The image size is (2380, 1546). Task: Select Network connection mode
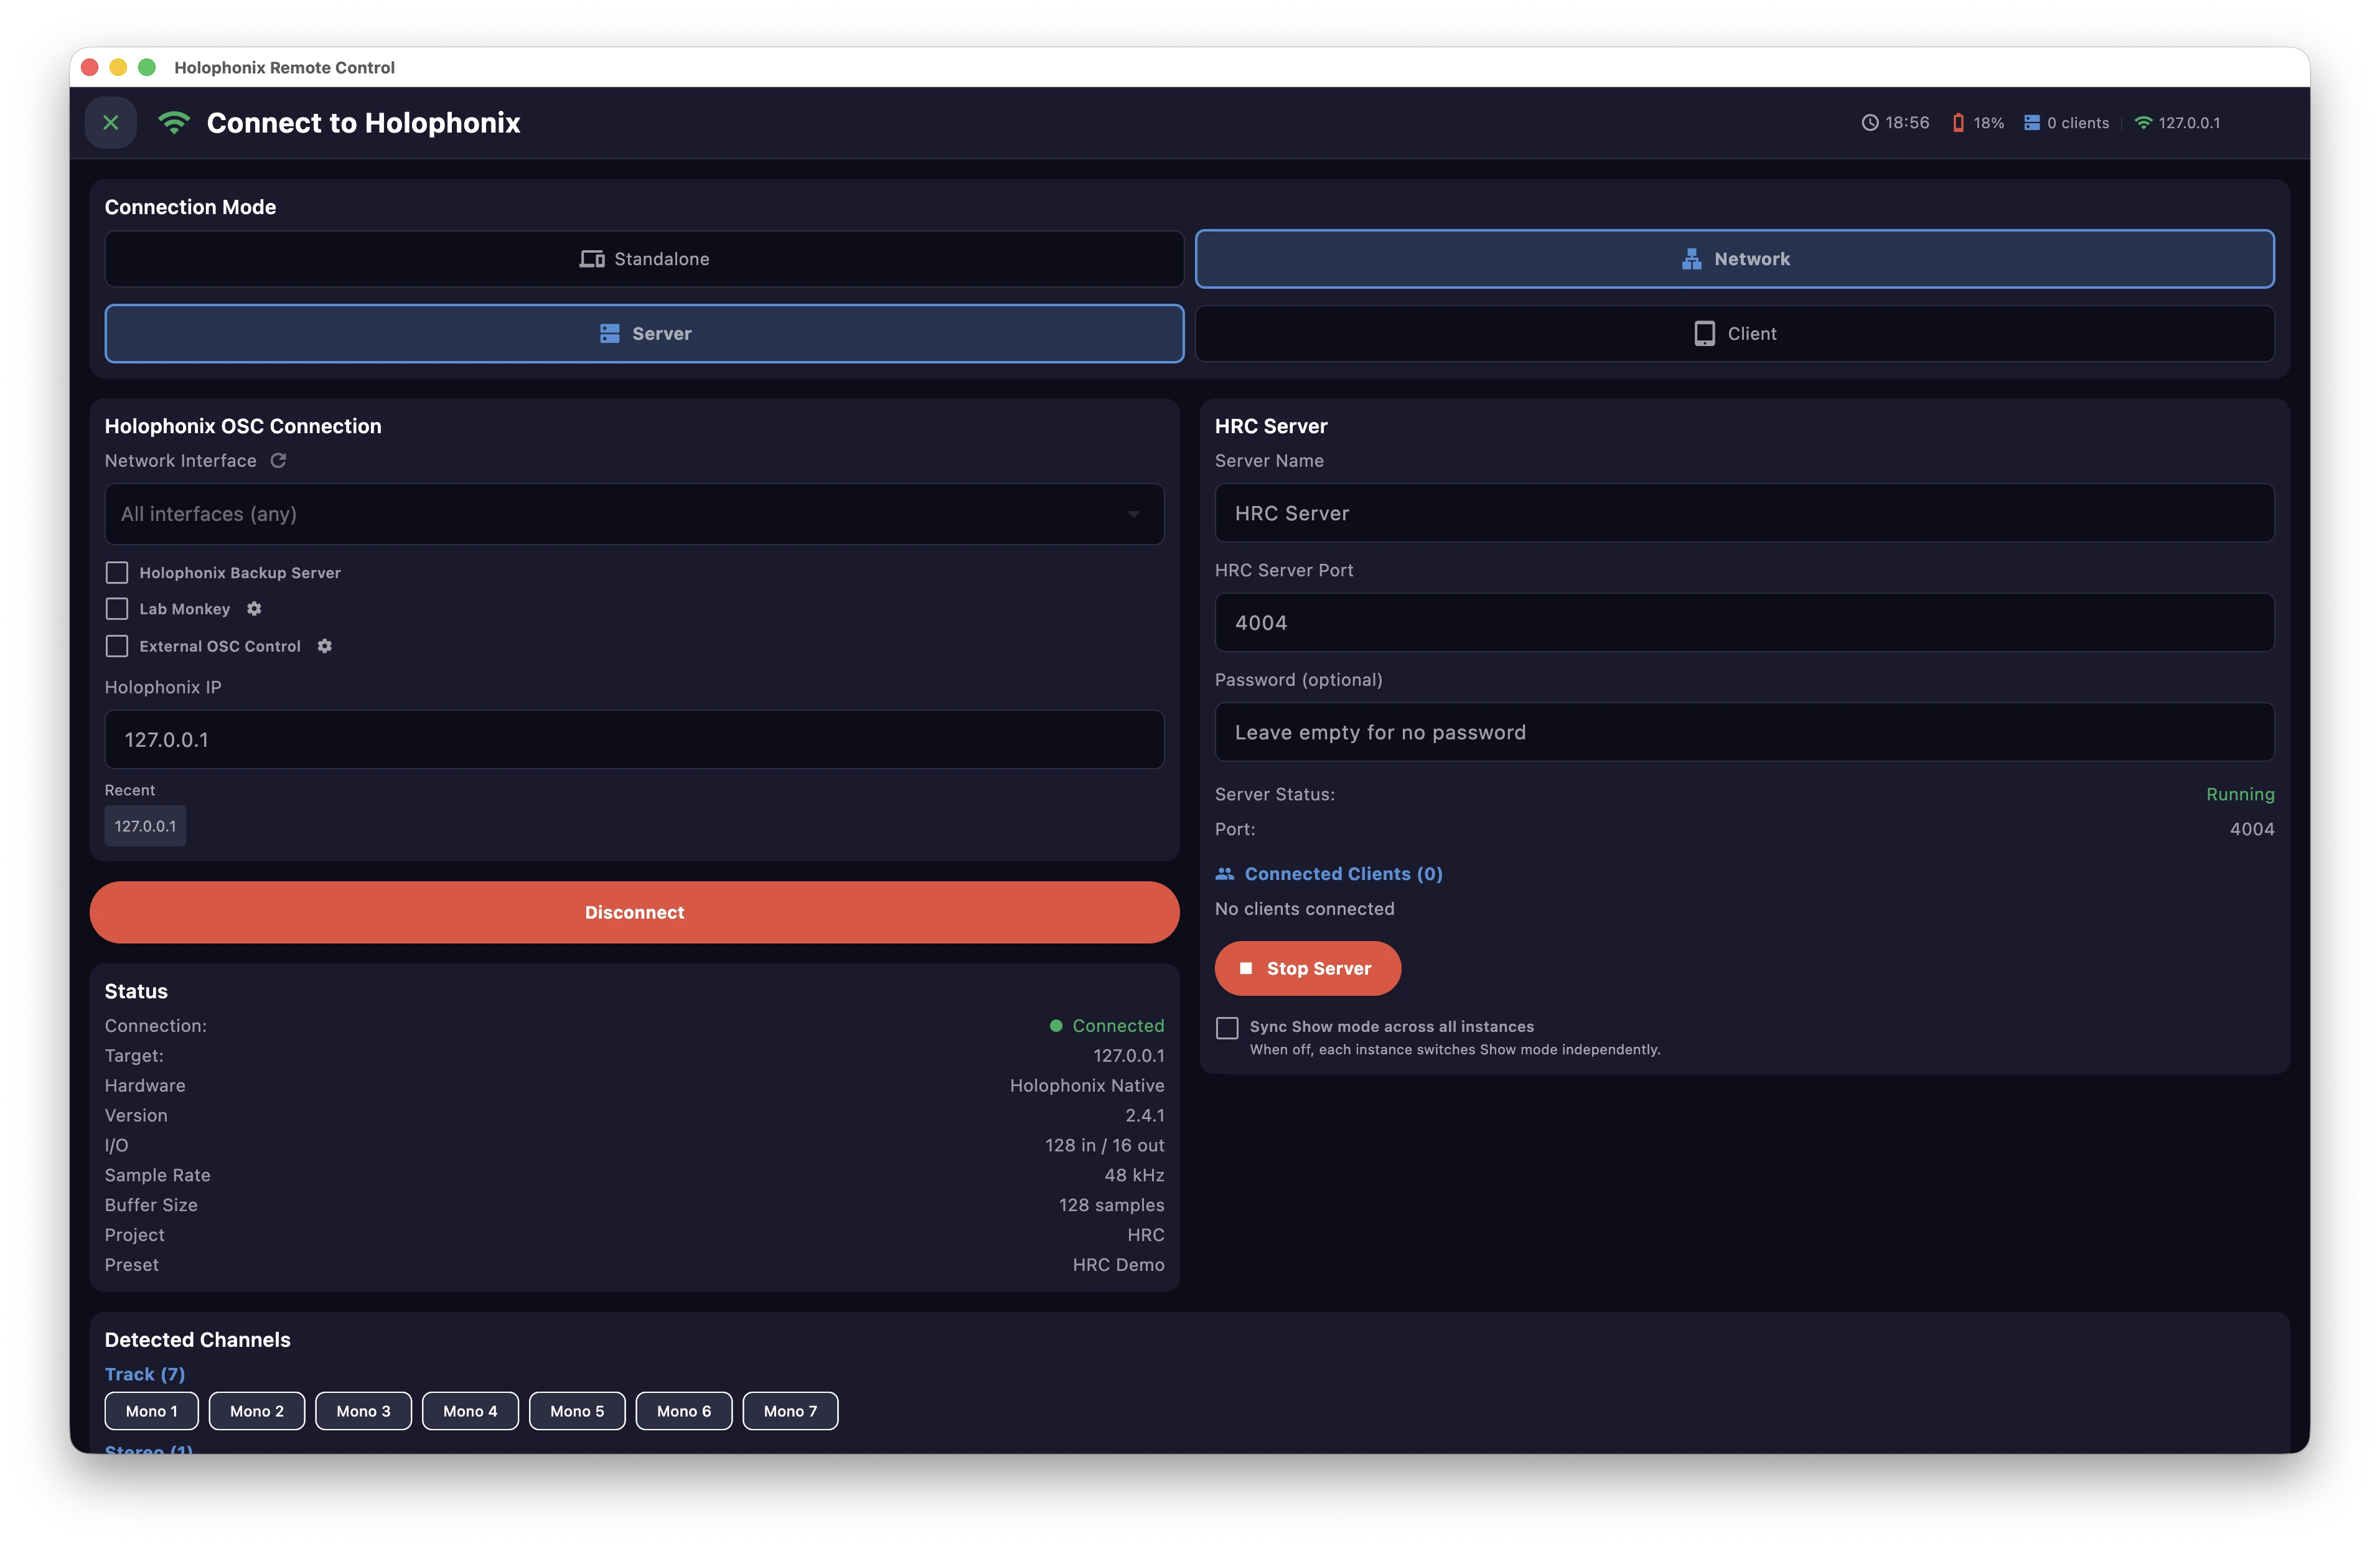click(x=1734, y=259)
